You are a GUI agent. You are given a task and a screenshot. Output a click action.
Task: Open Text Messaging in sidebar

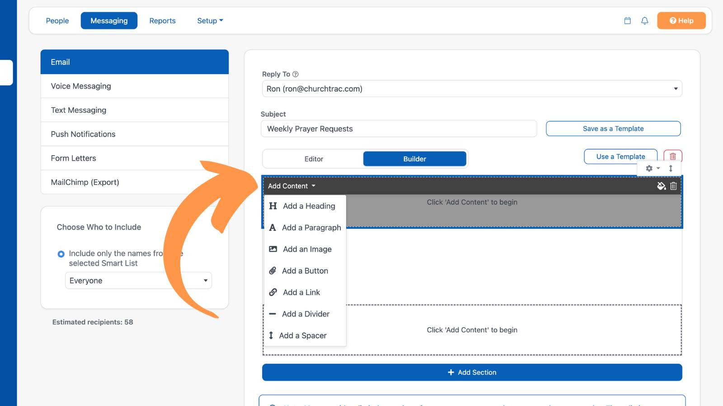coord(135,110)
